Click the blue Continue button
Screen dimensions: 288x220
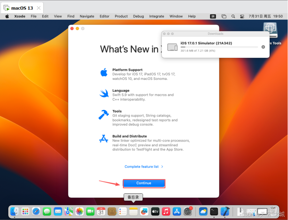tap(144, 183)
